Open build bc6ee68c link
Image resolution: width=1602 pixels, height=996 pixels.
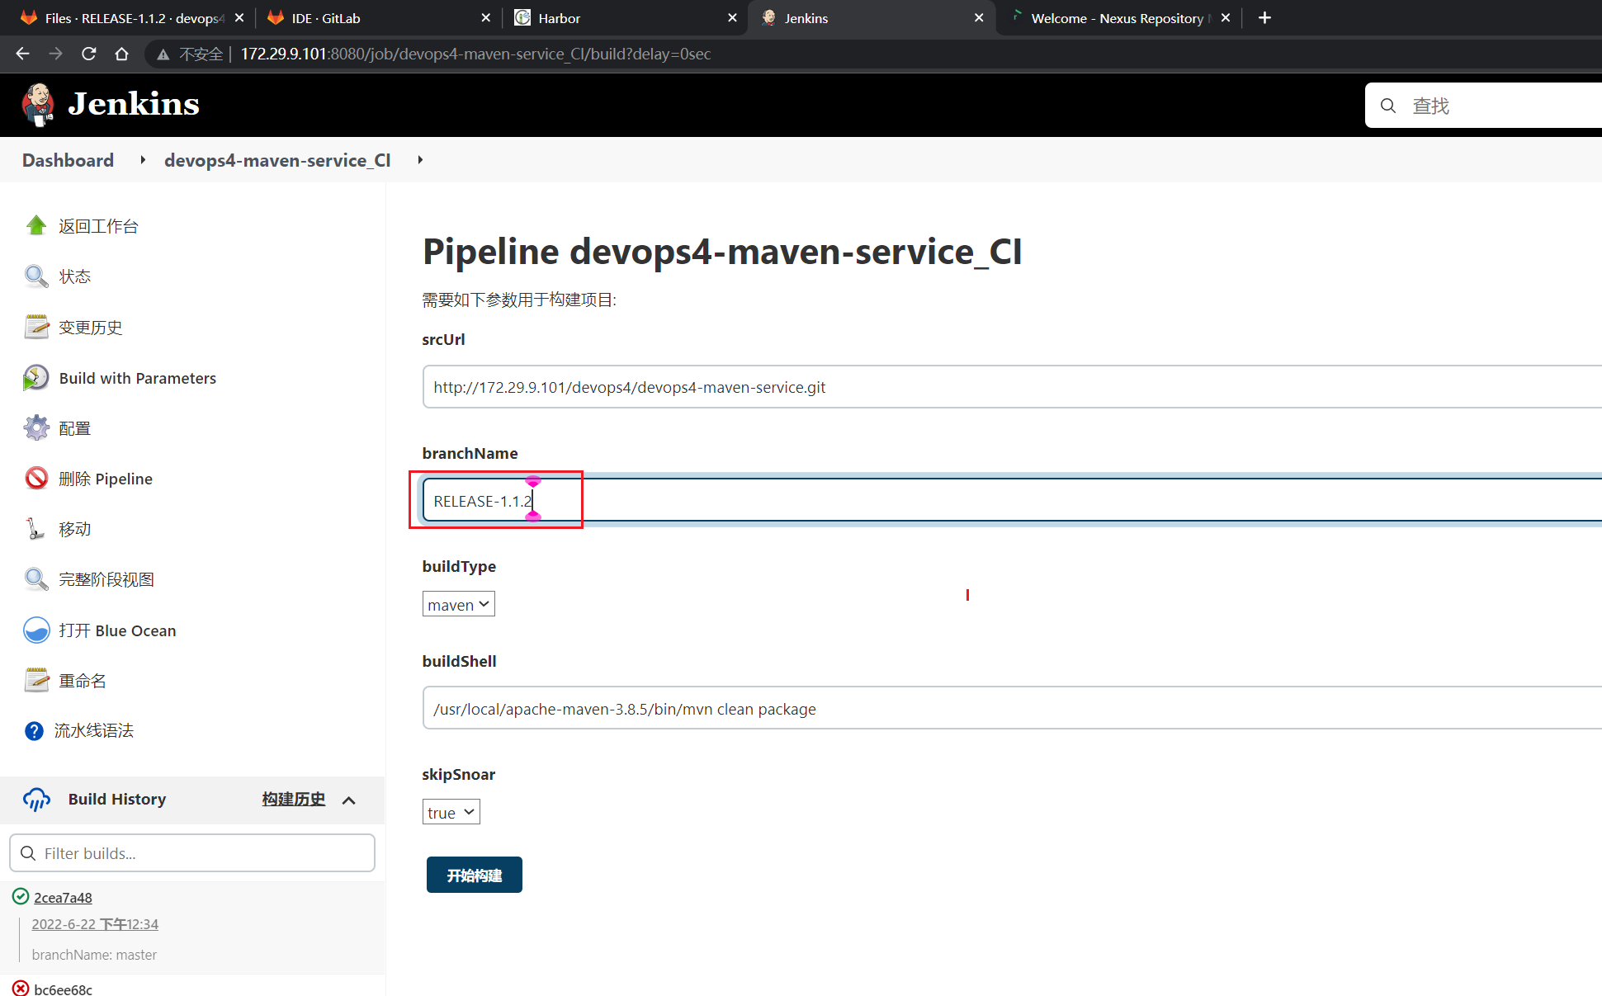click(63, 989)
